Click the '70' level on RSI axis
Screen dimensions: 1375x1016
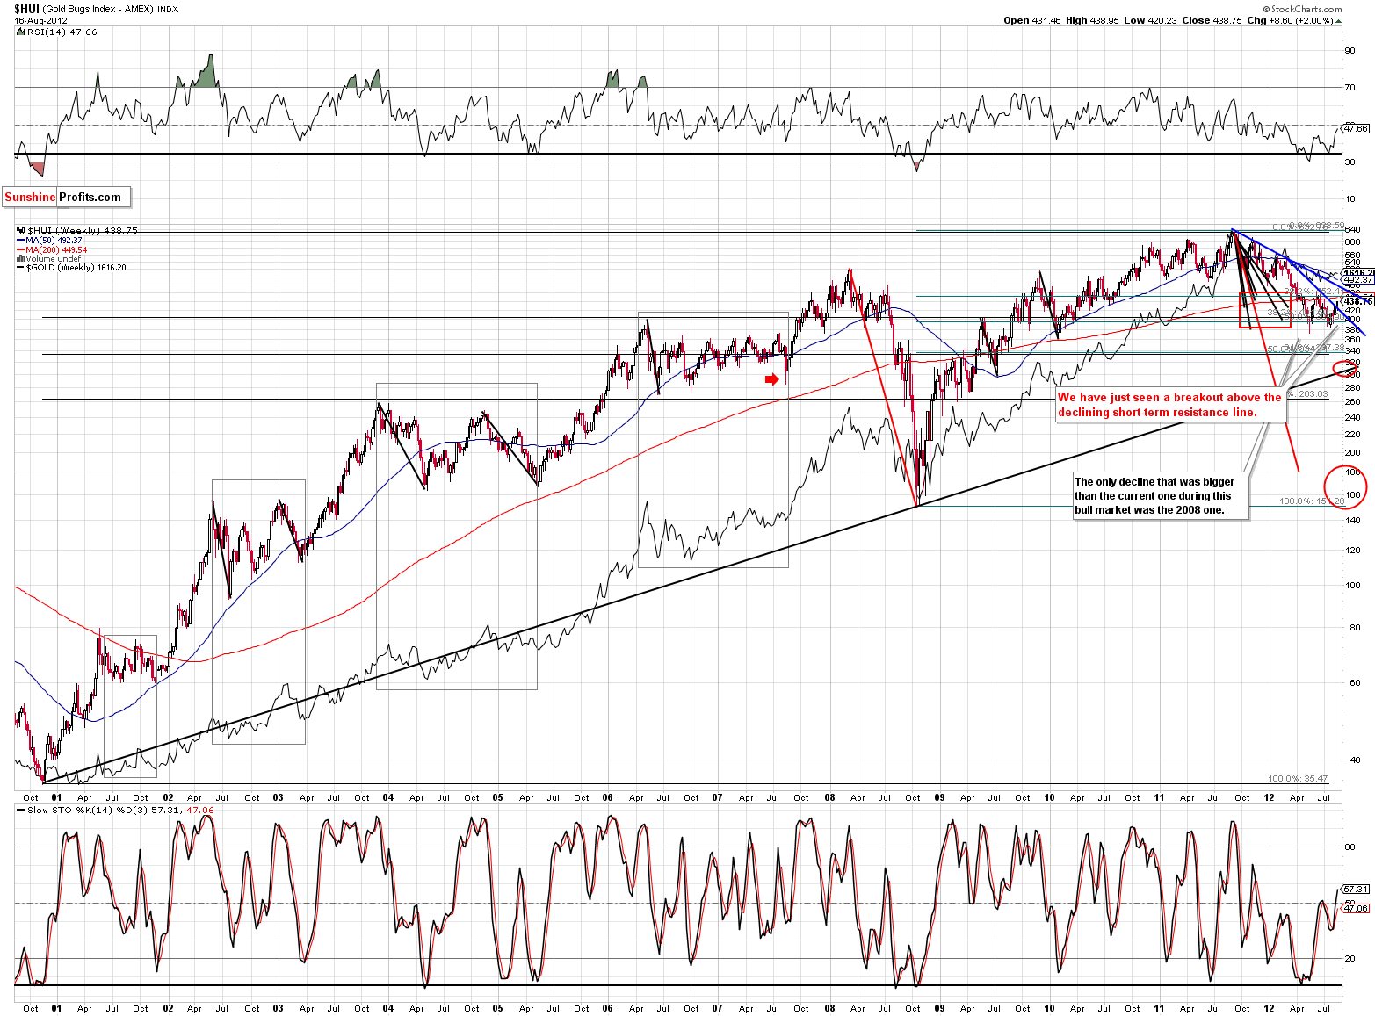(1350, 87)
